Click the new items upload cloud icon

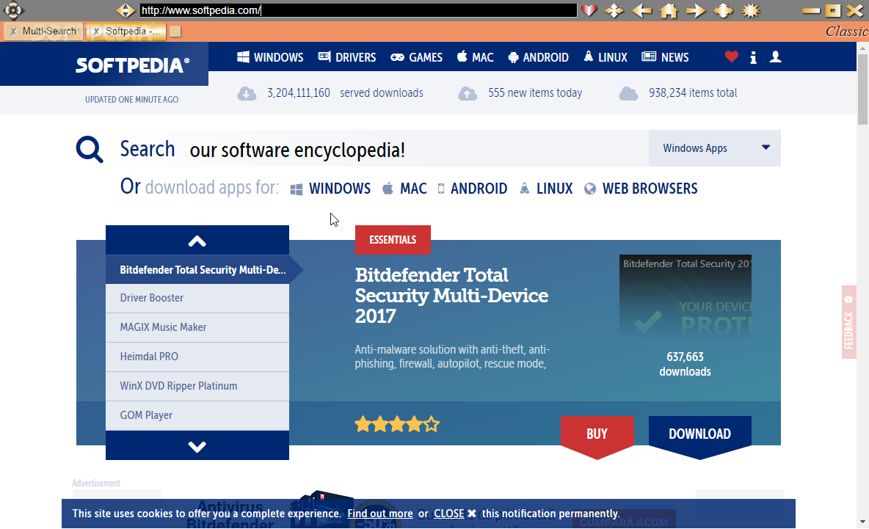(x=468, y=94)
